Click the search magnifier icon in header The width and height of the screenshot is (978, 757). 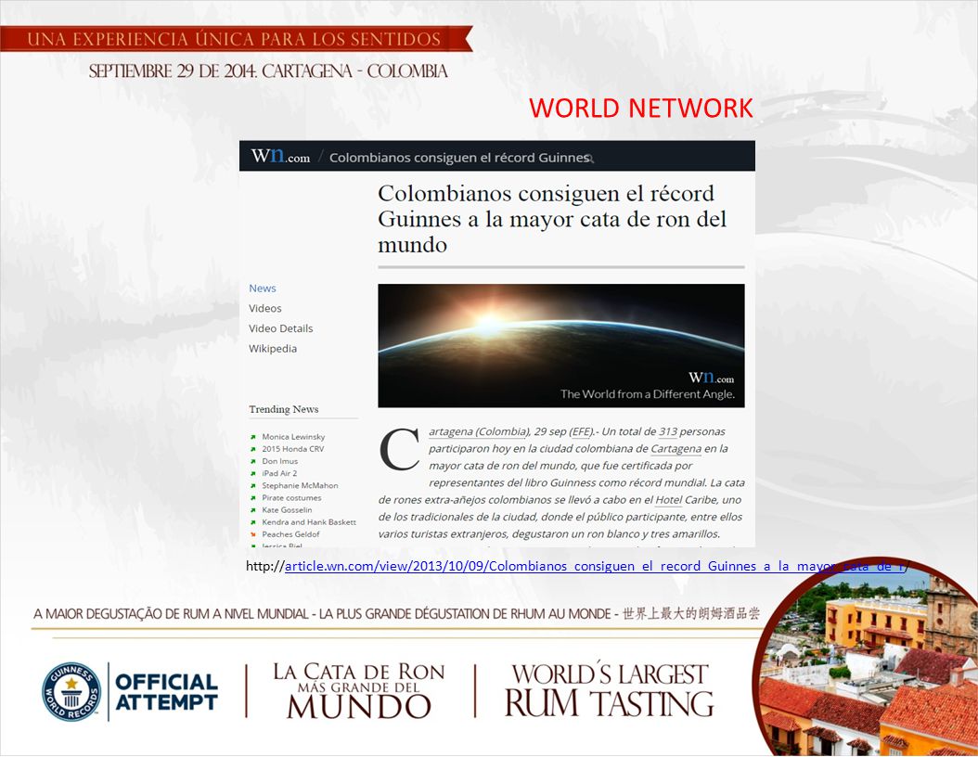(x=589, y=159)
